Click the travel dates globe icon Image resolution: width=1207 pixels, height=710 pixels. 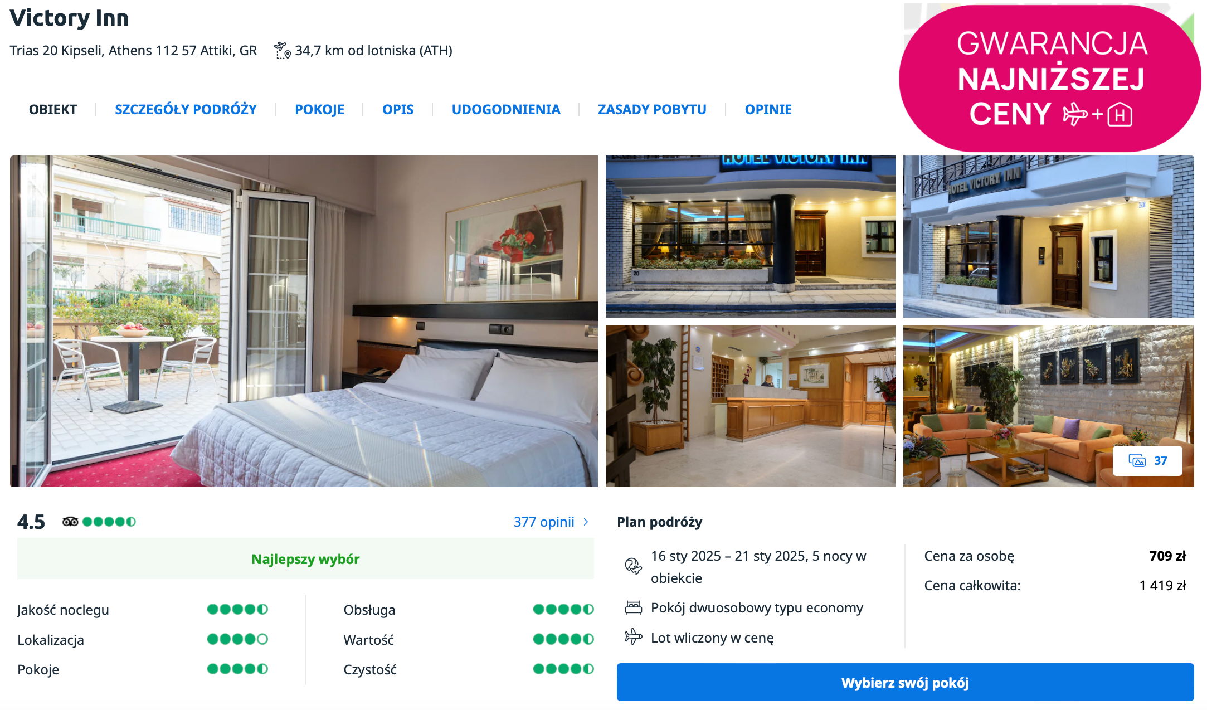point(633,566)
